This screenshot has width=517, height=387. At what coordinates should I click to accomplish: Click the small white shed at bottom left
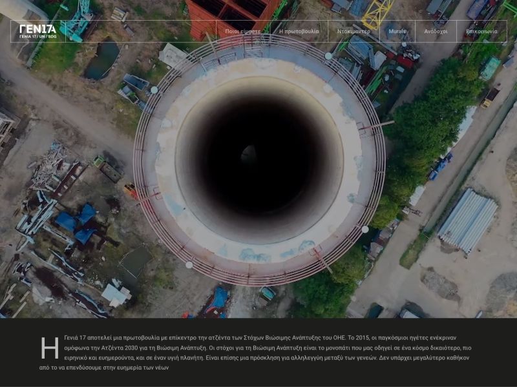pos(116,295)
